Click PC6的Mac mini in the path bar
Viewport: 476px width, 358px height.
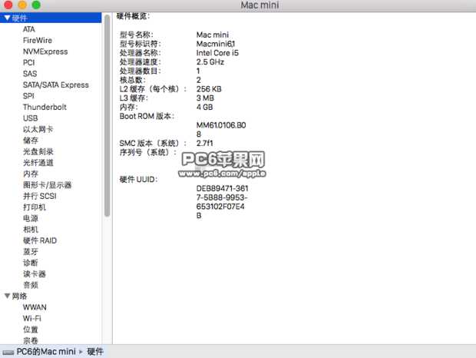click(x=46, y=352)
